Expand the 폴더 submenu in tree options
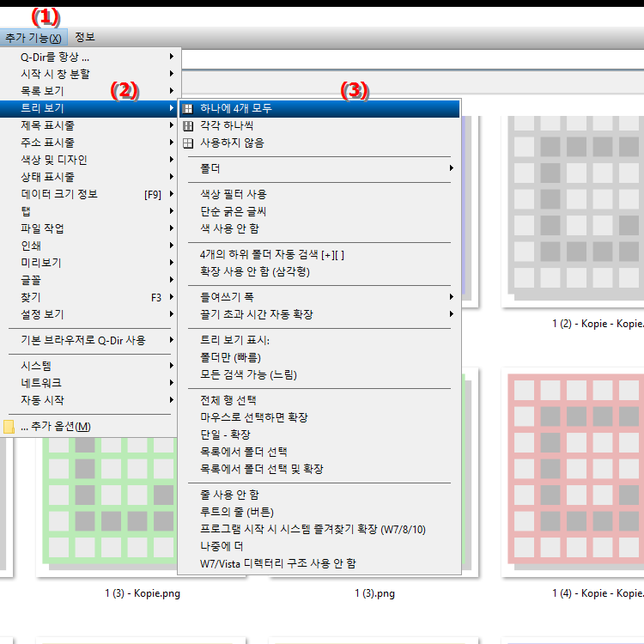The width and height of the screenshot is (644, 644). point(319,168)
